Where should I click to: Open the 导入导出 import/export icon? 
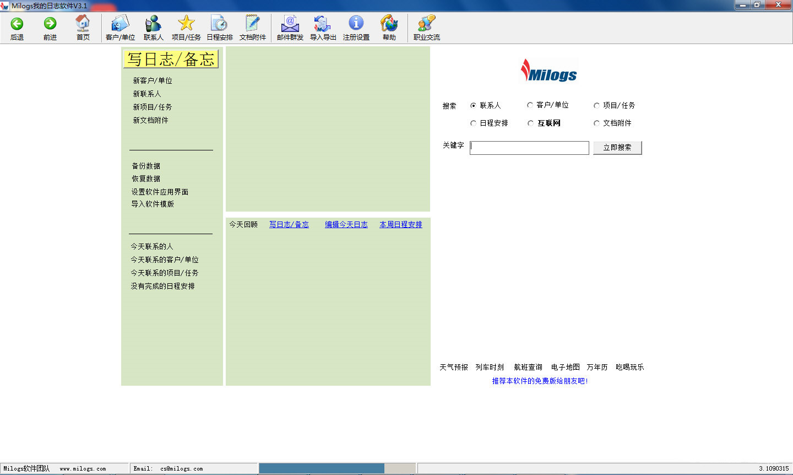(322, 26)
